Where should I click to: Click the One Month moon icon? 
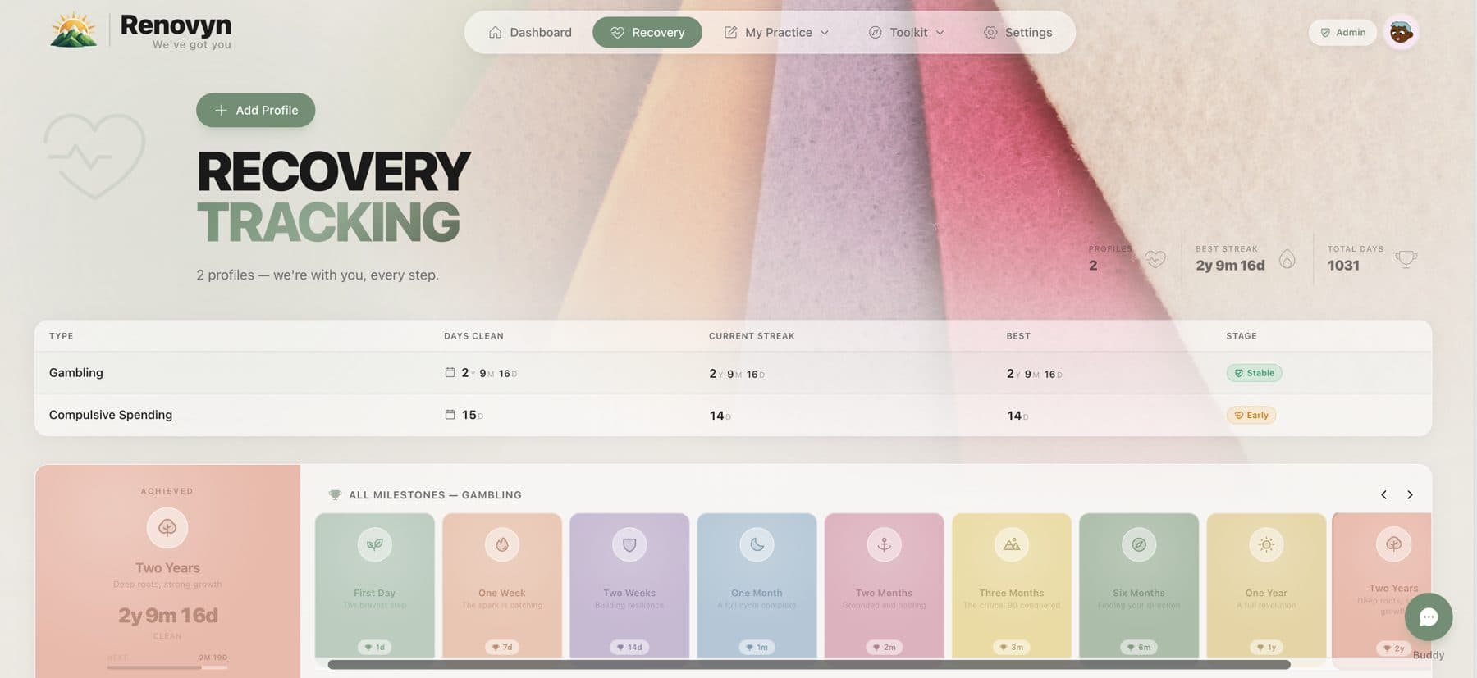point(757,544)
